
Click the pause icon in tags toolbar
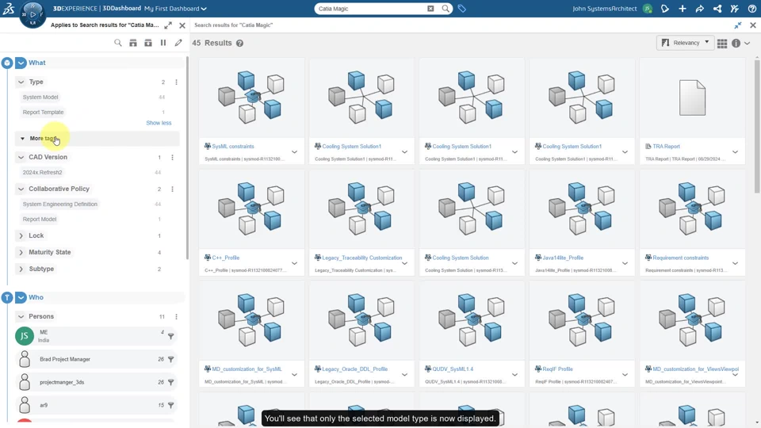(x=163, y=43)
